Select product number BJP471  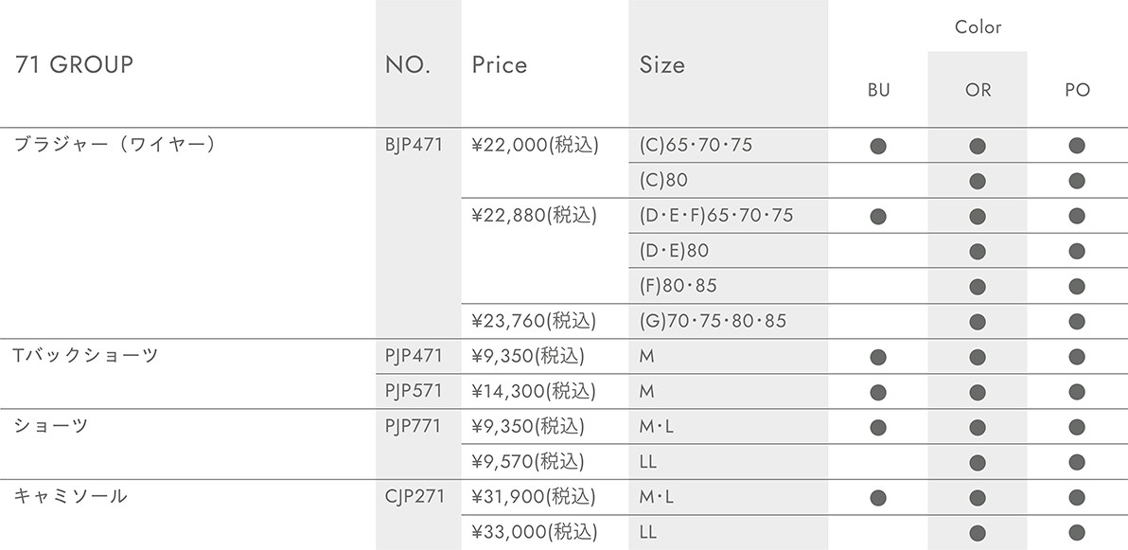coord(414,145)
